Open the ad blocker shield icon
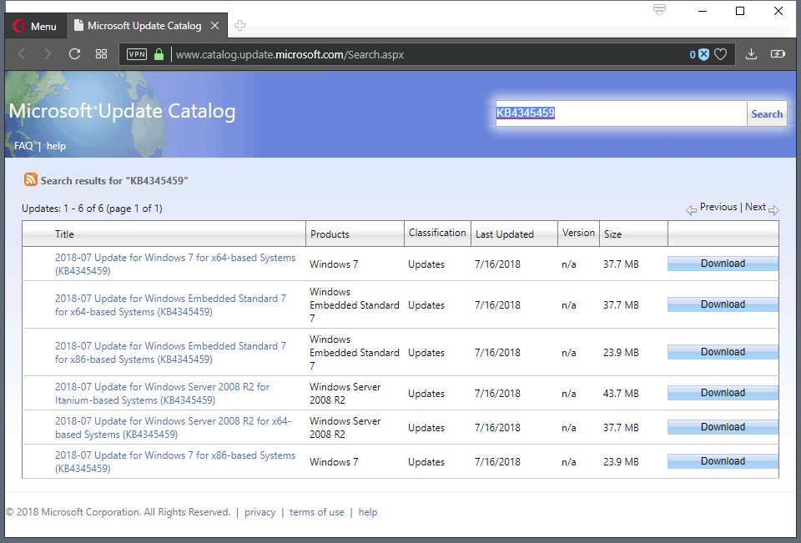The height and width of the screenshot is (543, 801). [703, 55]
